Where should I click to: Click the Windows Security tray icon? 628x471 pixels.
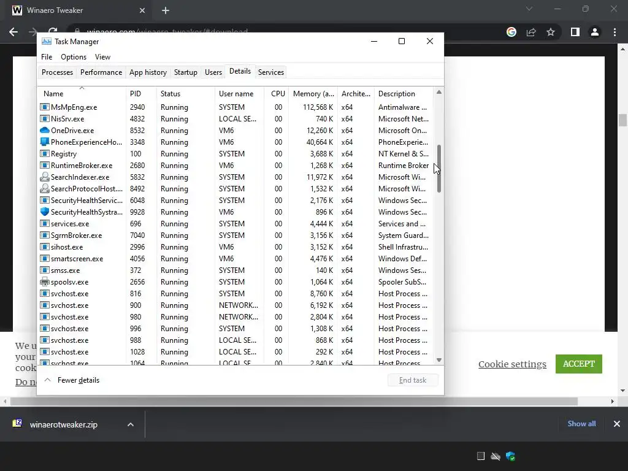pos(510,456)
